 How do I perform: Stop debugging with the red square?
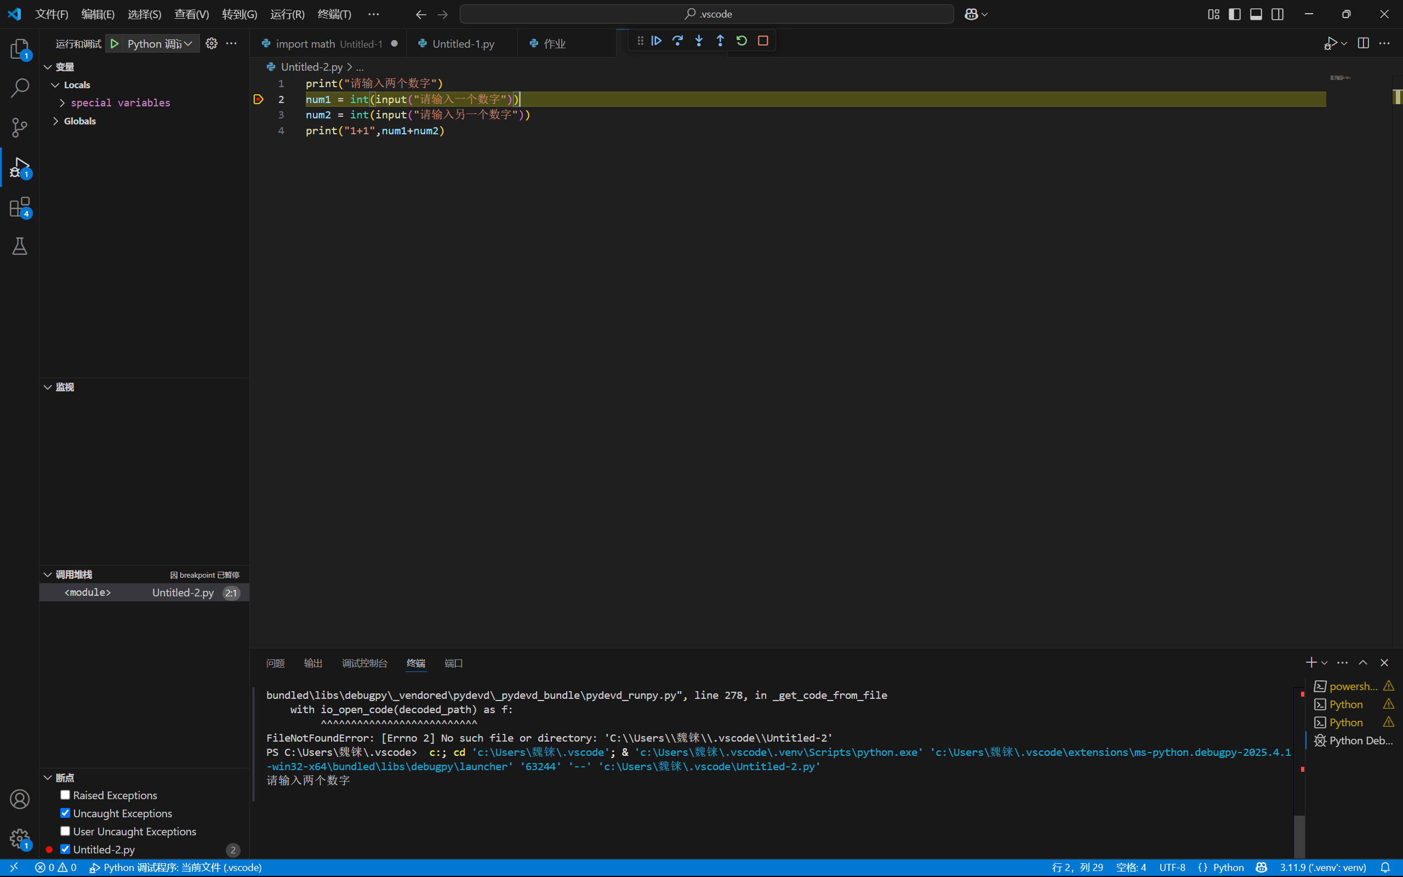pos(763,41)
